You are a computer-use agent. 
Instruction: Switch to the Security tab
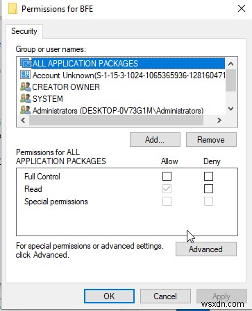point(24,31)
